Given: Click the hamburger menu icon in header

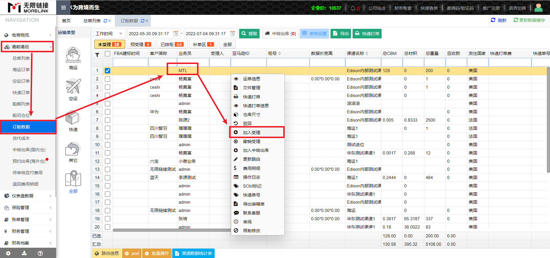Looking at the screenshot, I should click(64, 8).
